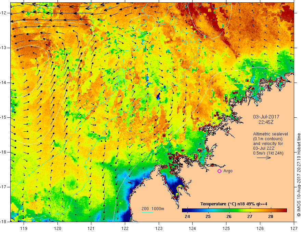The height and width of the screenshot is (232, 301).
Task: Click longitude axis label '125'
Action: click(226, 228)
